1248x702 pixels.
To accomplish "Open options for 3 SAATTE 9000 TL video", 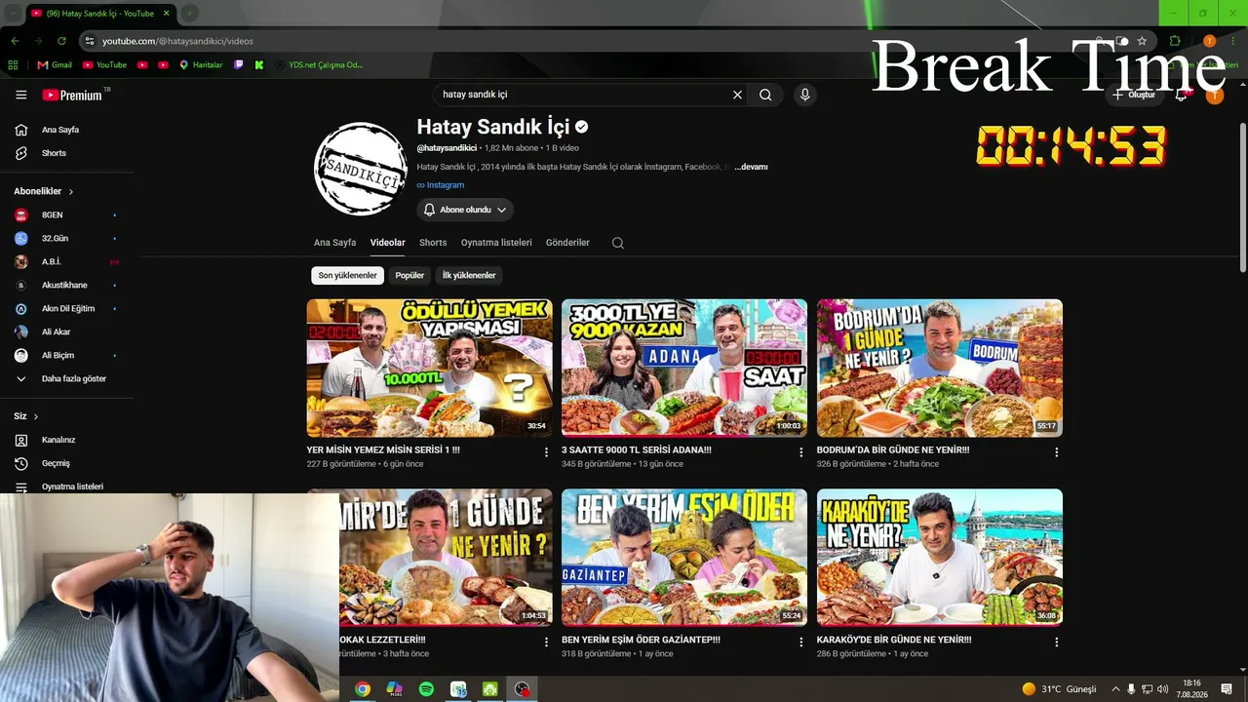I will (x=801, y=452).
